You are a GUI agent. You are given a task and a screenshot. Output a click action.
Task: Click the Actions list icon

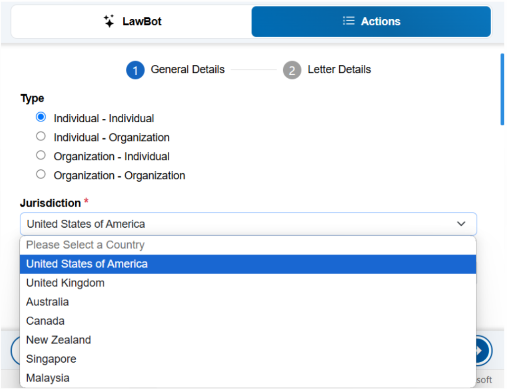[x=349, y=21]
